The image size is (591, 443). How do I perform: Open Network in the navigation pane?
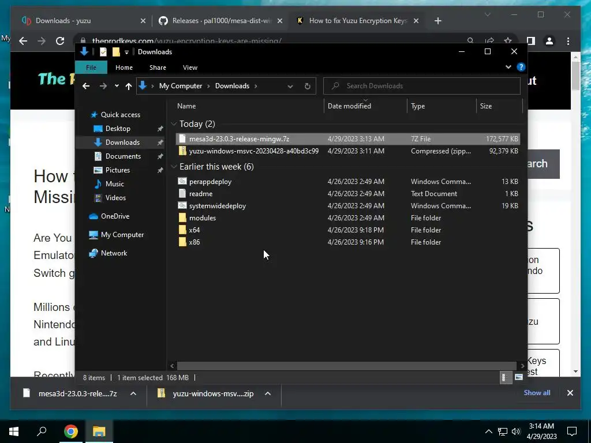(114, 253)
